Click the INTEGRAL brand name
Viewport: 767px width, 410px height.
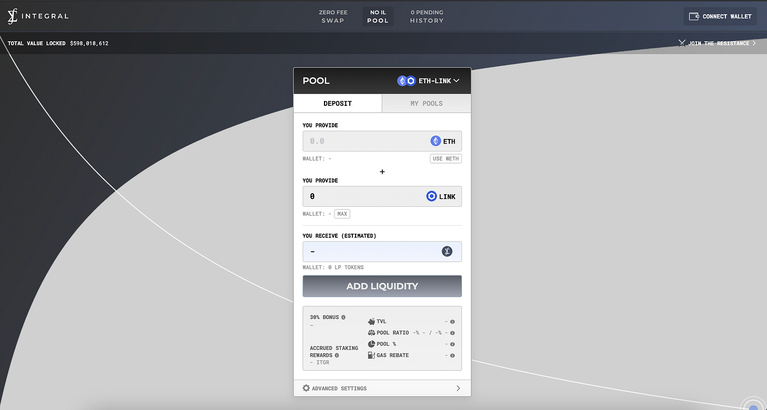point(45,16)
